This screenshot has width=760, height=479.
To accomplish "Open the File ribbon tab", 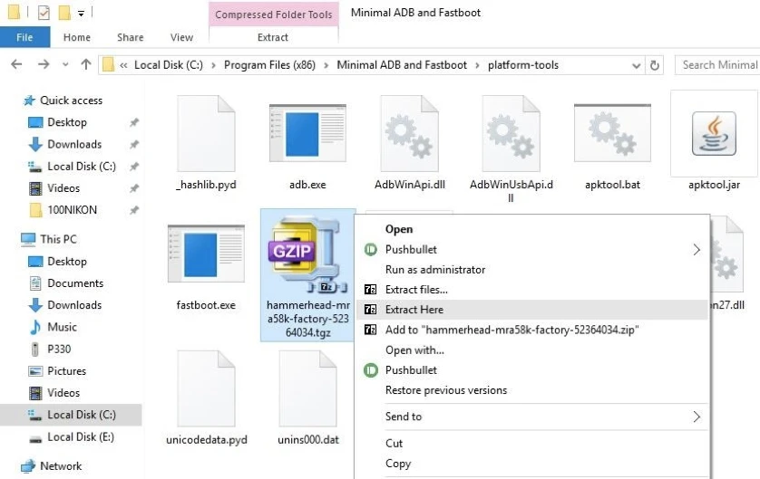I will tap(24, 37).
